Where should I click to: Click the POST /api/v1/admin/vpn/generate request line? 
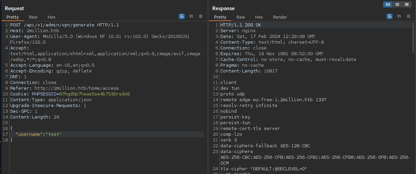[x=65, y=25]
